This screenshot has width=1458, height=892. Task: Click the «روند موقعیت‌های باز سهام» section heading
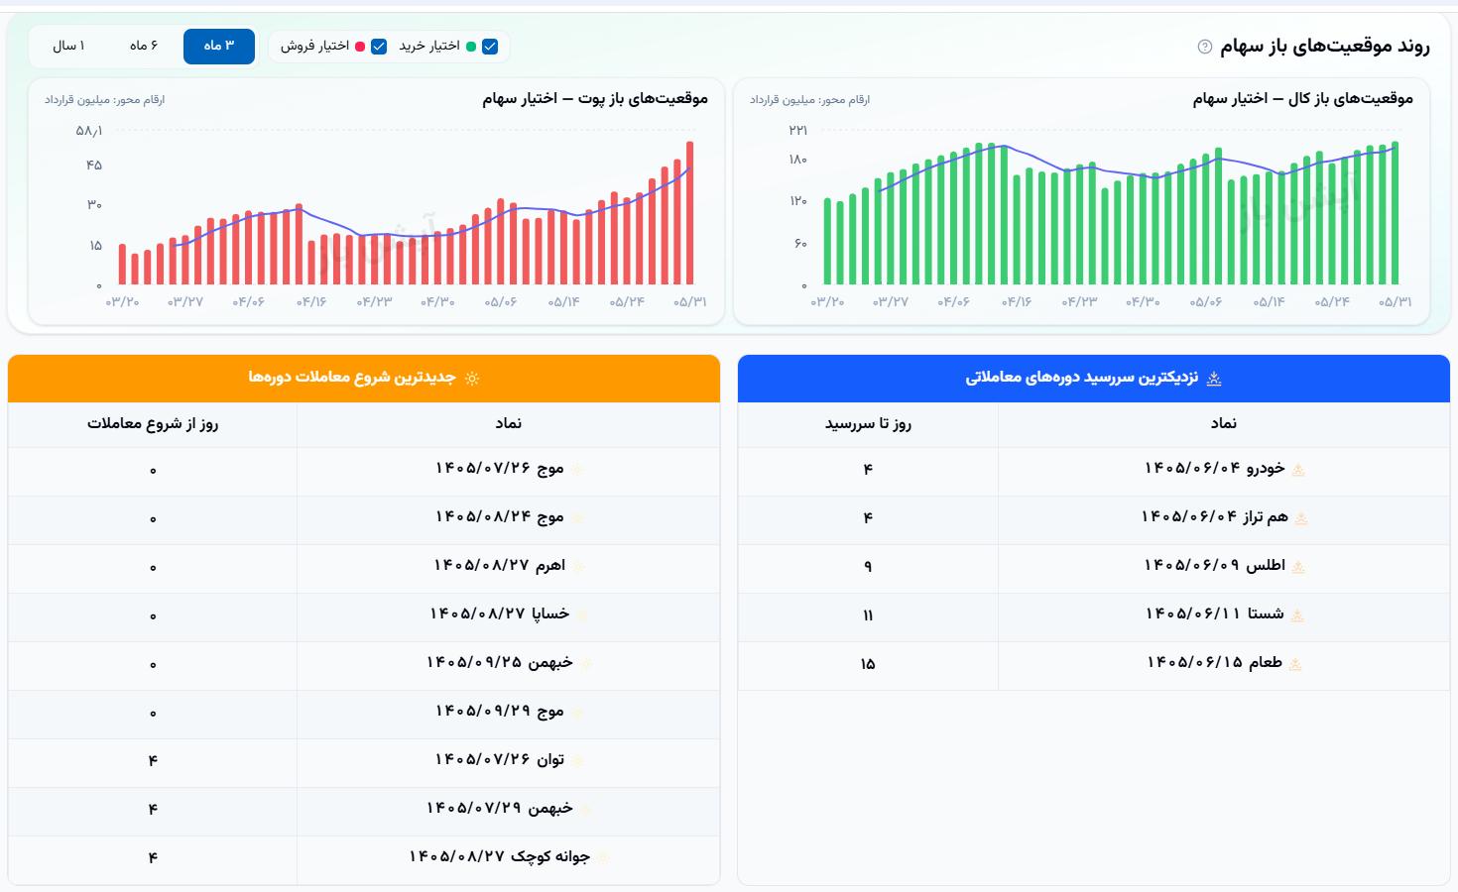pos(1325,47)
